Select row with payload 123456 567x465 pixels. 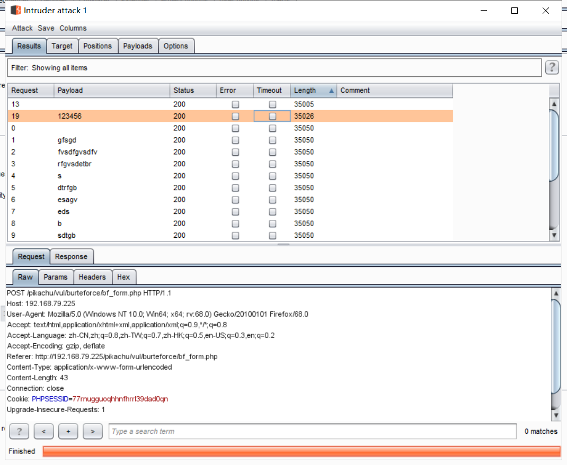pos(231,117)
